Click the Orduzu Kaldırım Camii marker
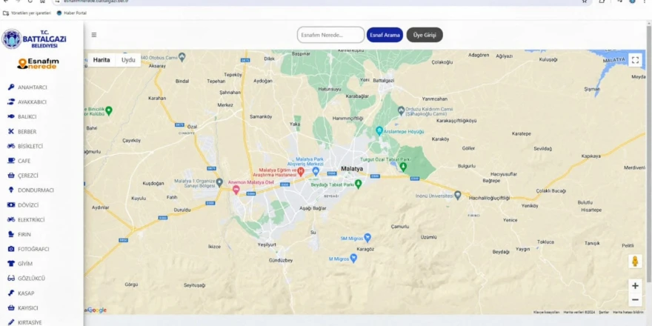652x326 pixels. tap(401, 110)
